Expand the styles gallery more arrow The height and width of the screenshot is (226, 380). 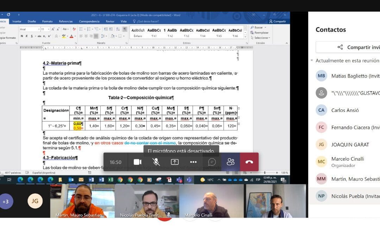click(x=245, y=37)
